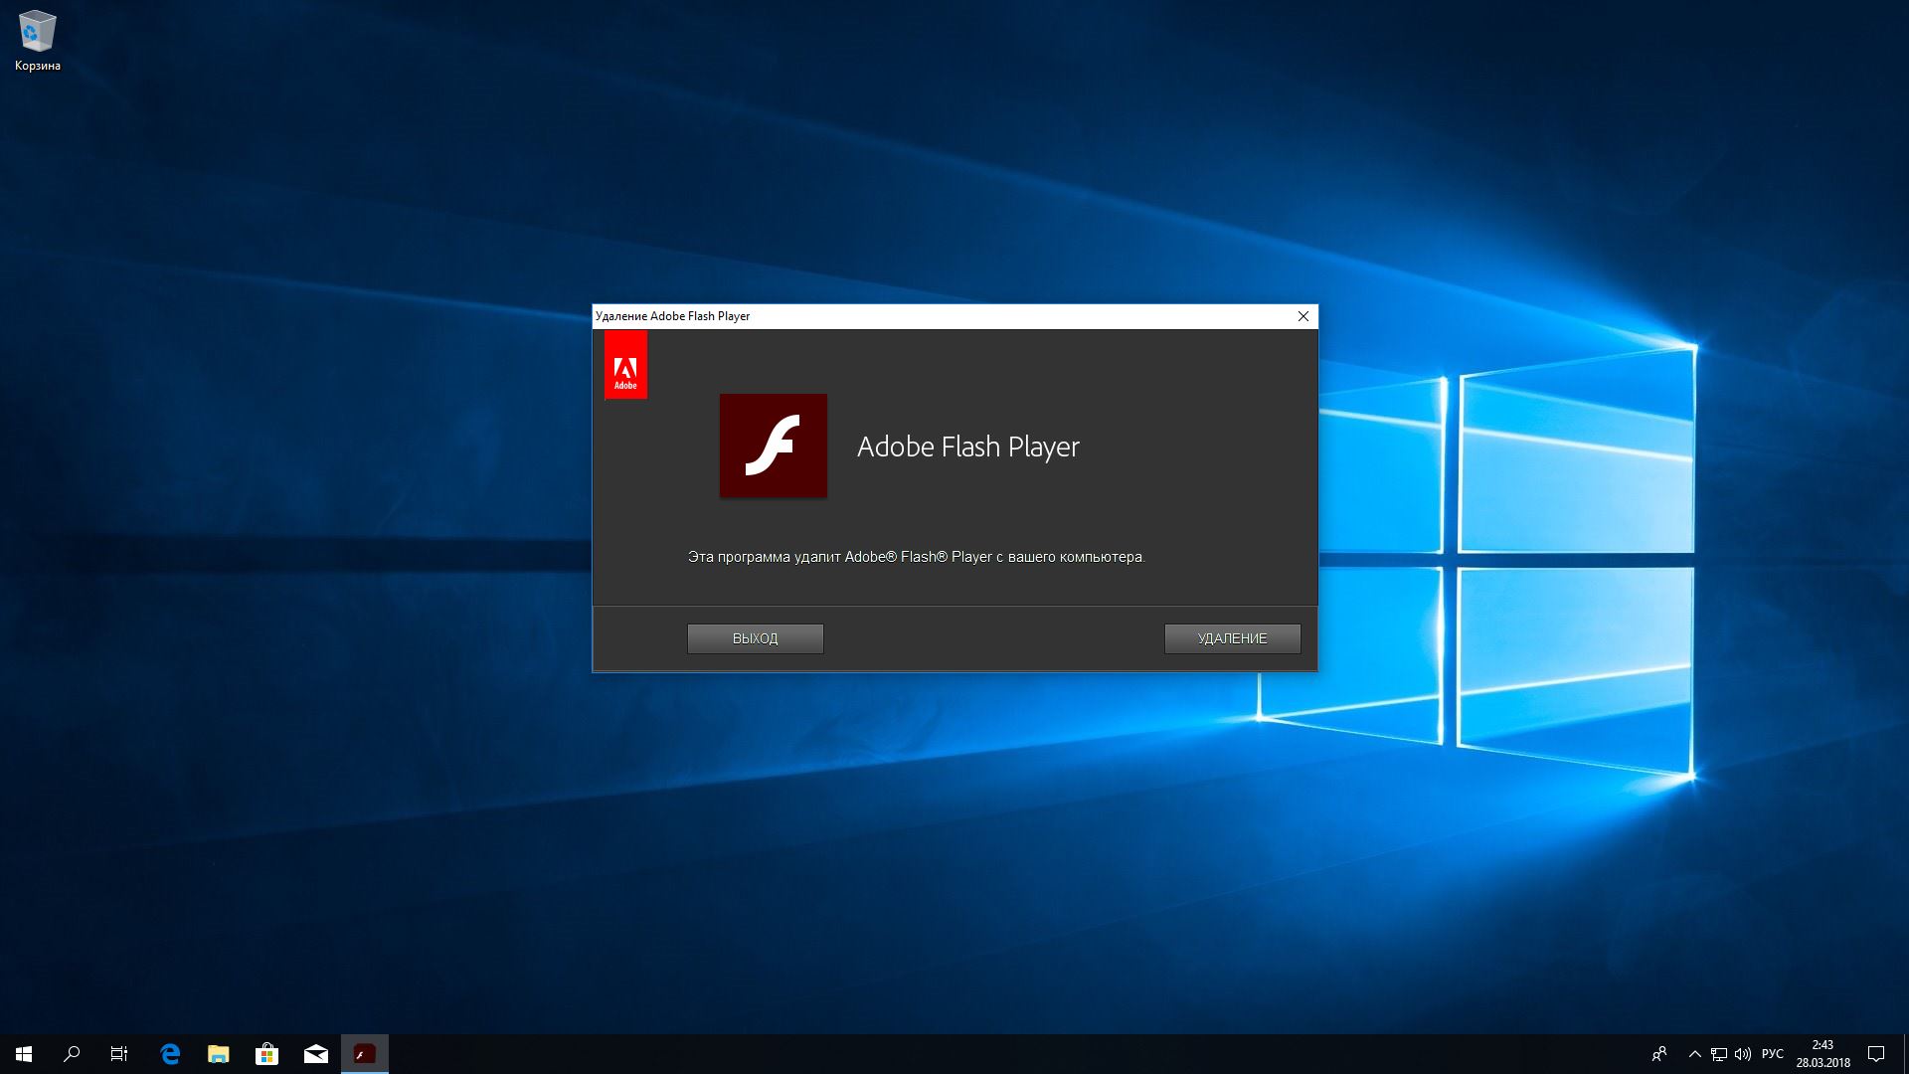Click the УДАЛЕНИЕ button to uninstall

[1232, 638]
